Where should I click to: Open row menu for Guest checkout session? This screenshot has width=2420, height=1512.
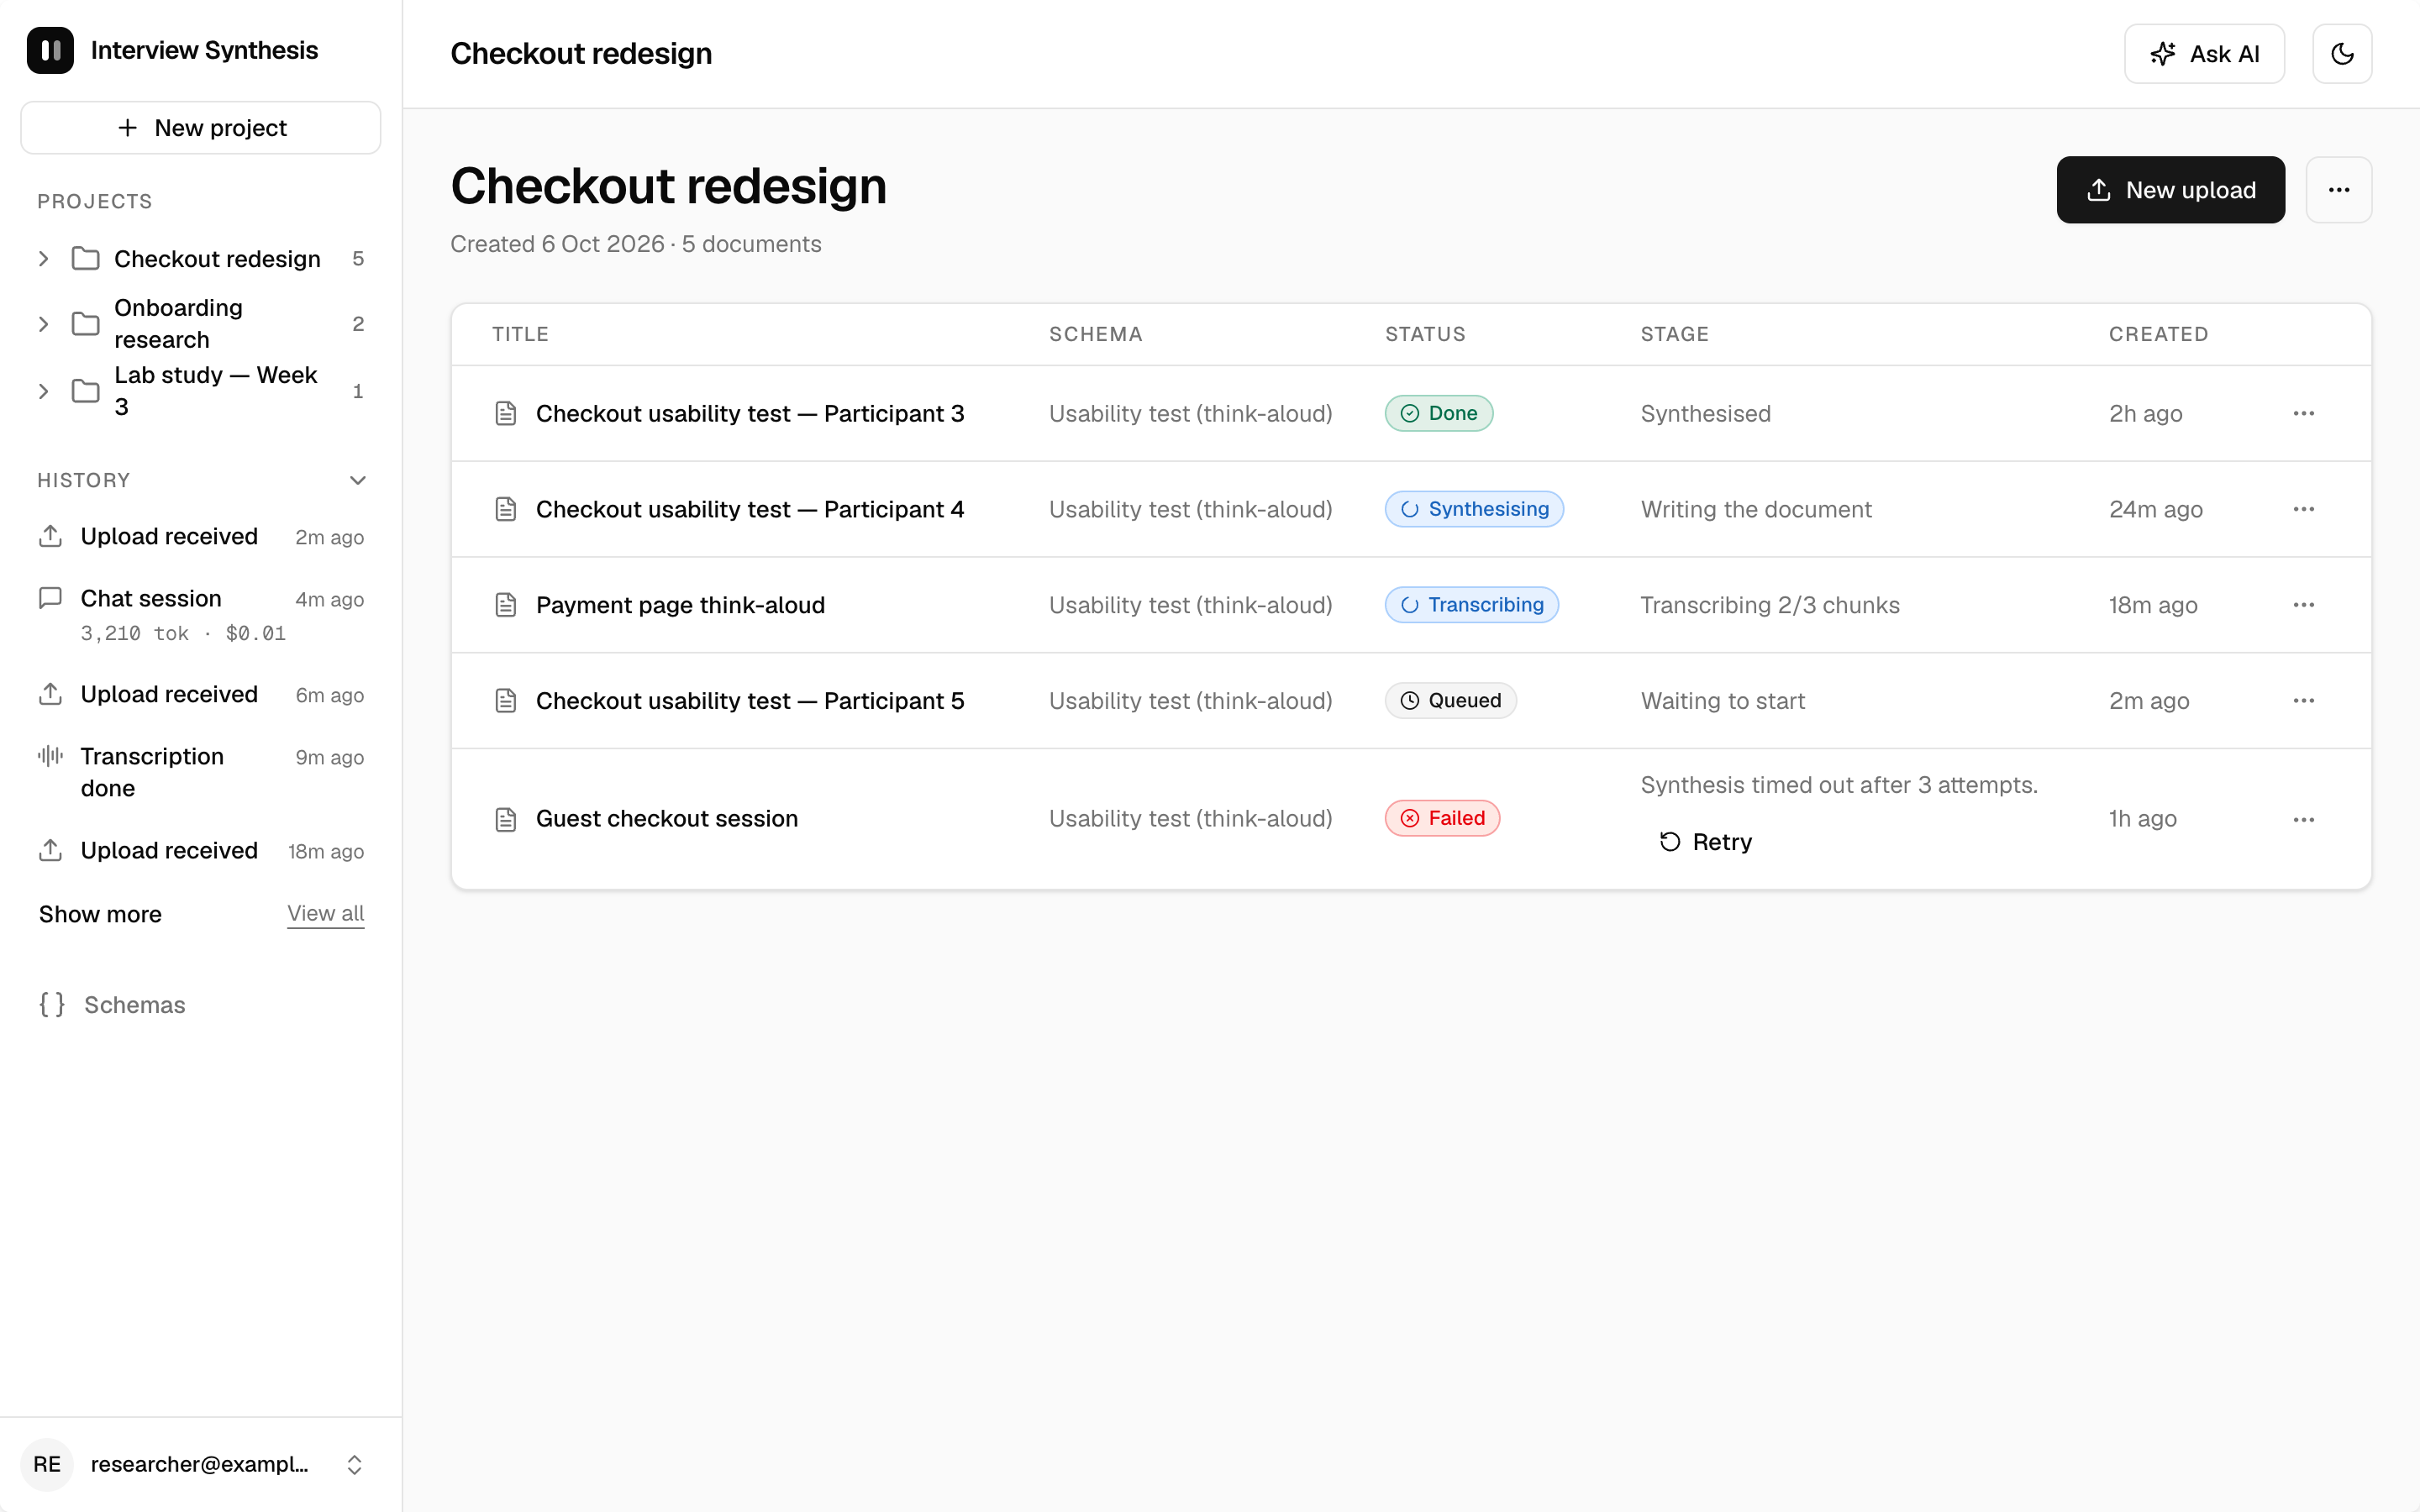(x=2303, y=820)
